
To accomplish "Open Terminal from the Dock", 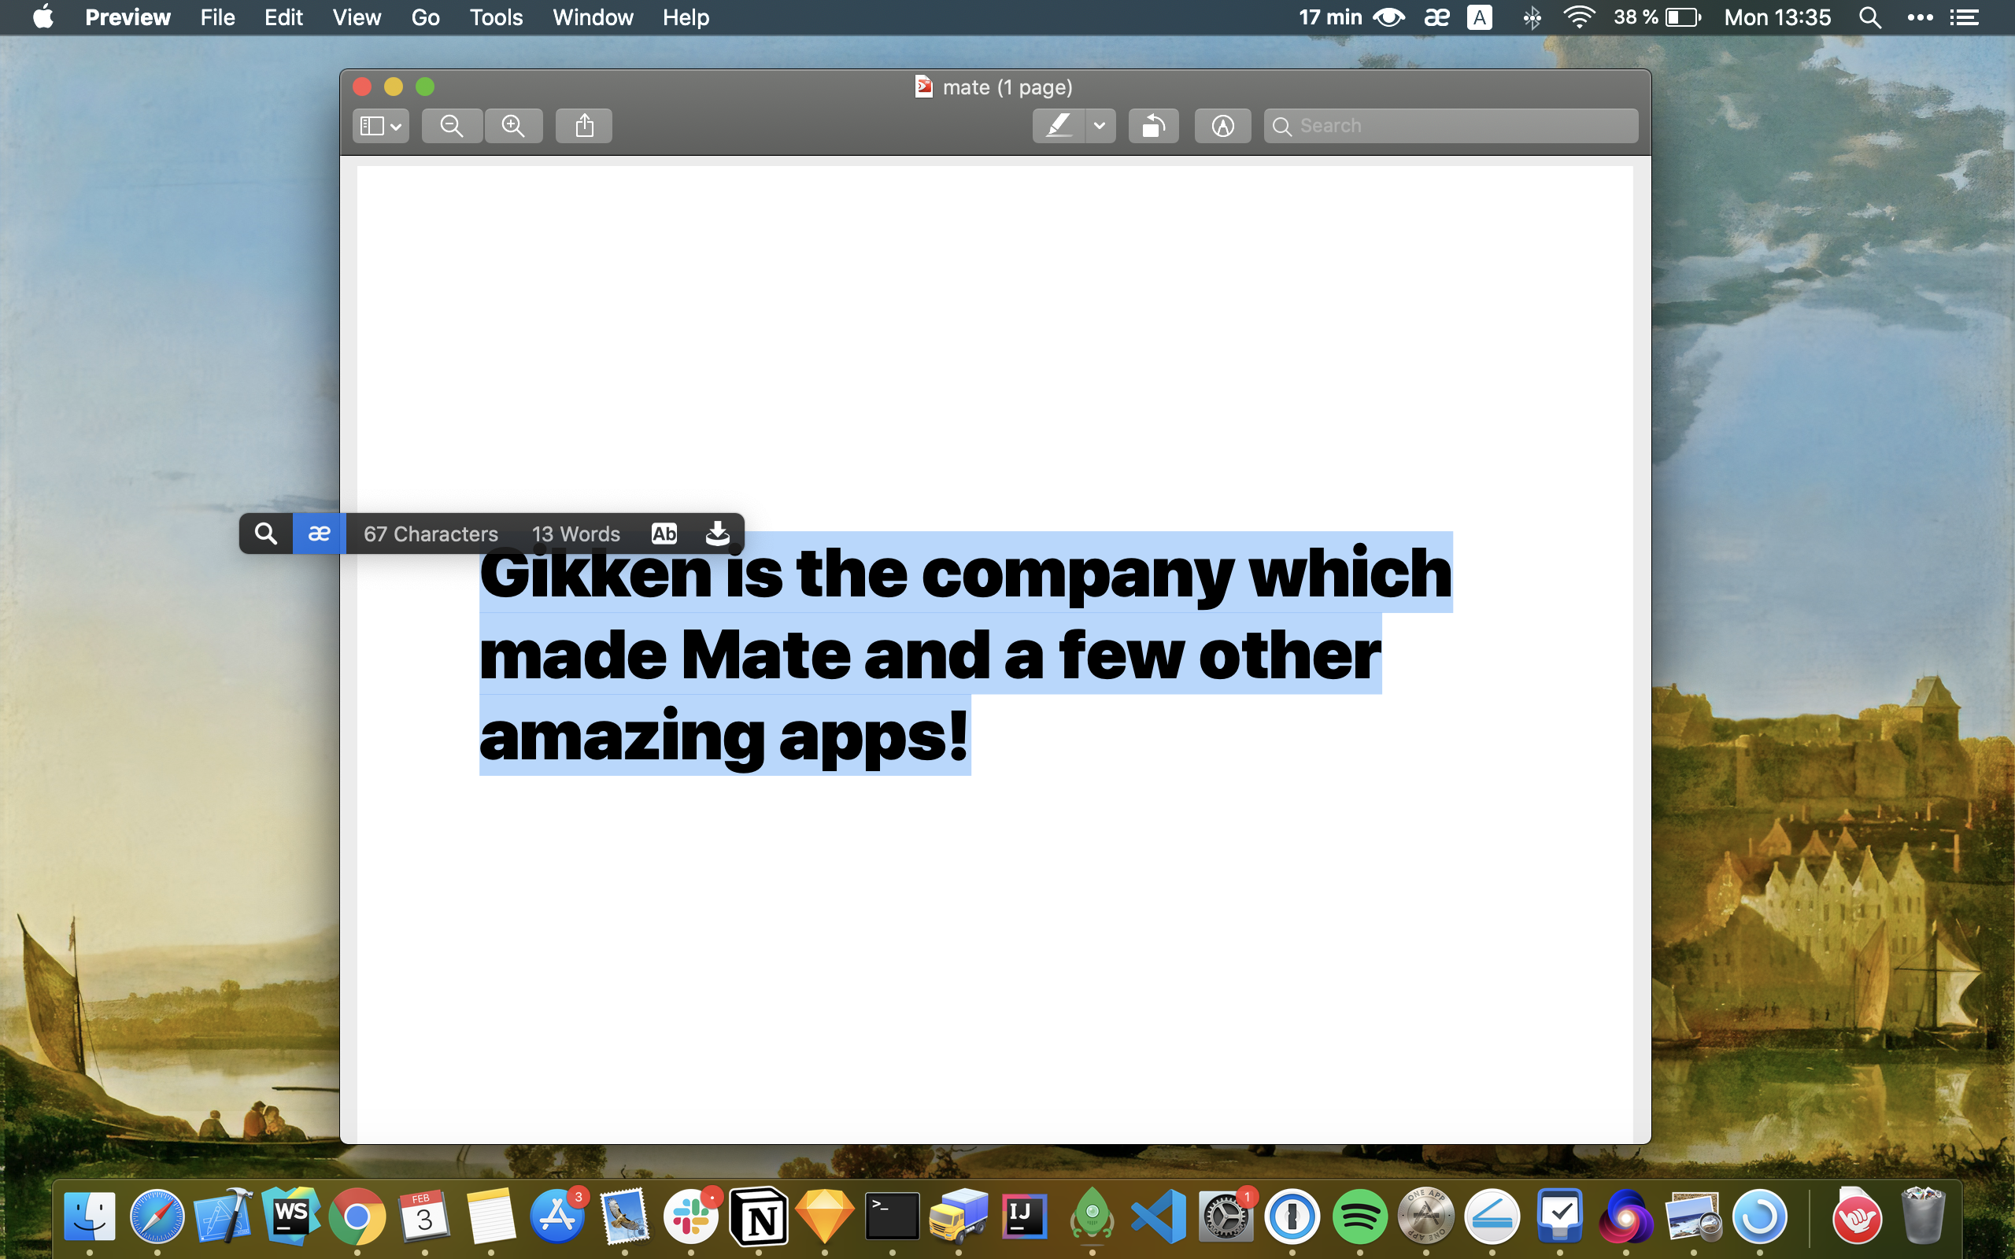I will pyautogui.click(x=892, y=1216).
